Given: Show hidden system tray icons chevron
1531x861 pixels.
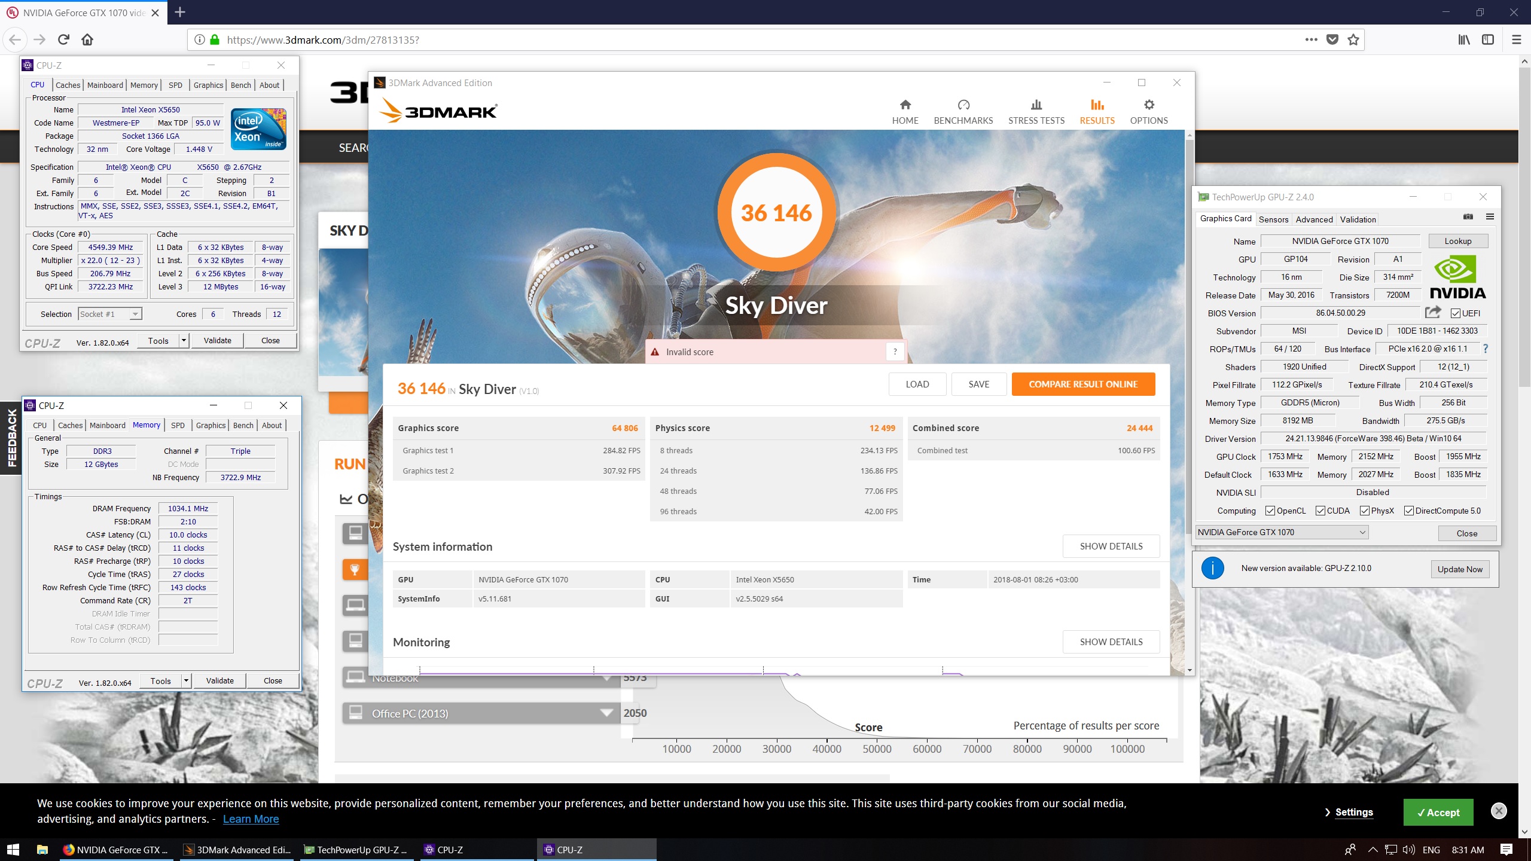Looking at the screenshot, I should point(1373,850).
